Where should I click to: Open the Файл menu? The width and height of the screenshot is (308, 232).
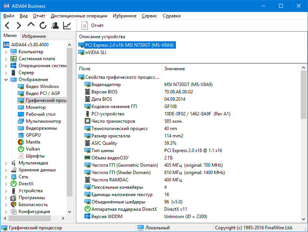coord(9,16)
